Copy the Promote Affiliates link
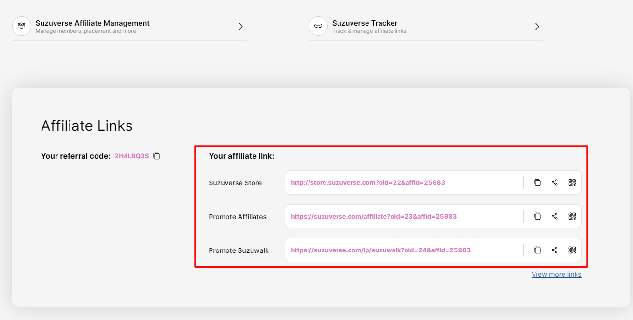 pyautogui.click(x=537, y=216)
